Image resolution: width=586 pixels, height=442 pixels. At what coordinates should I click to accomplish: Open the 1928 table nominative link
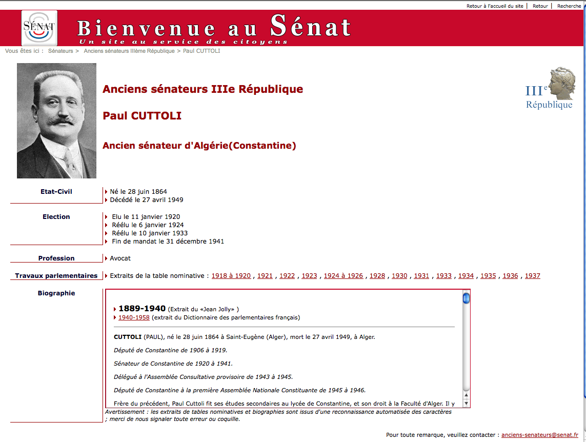pyautogui.click(x=377, y=276)
